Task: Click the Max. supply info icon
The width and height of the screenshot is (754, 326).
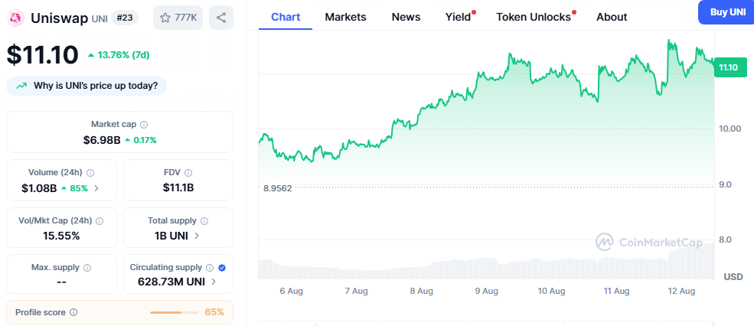Action: [x=86, y=268]
